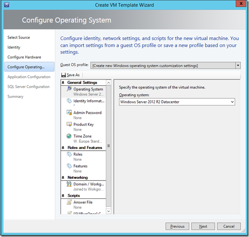Click the Features tag icon
249x237 pixels.
pos(69,166)
